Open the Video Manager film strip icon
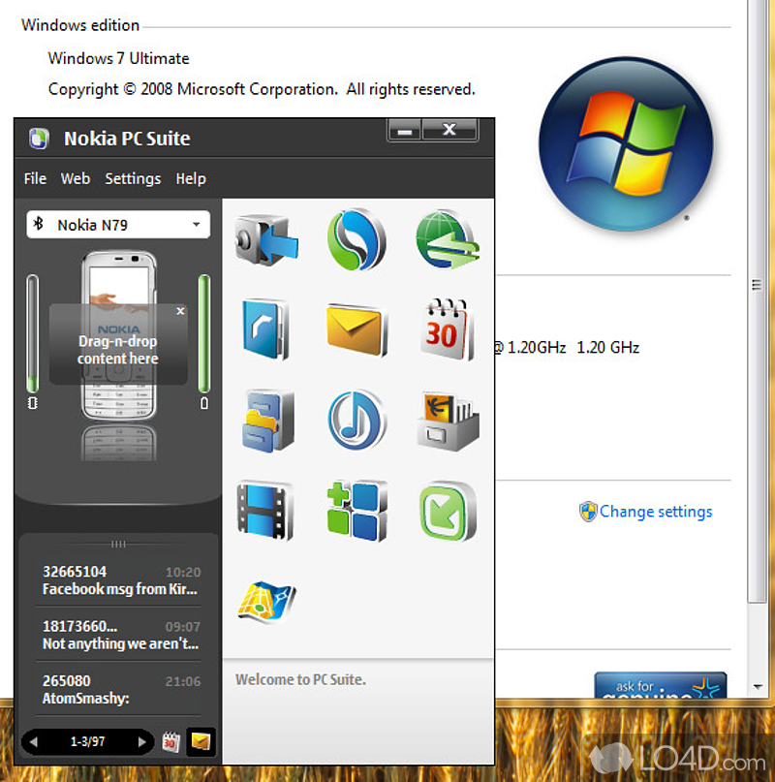775x782 pixels. [x=265, y=512]
